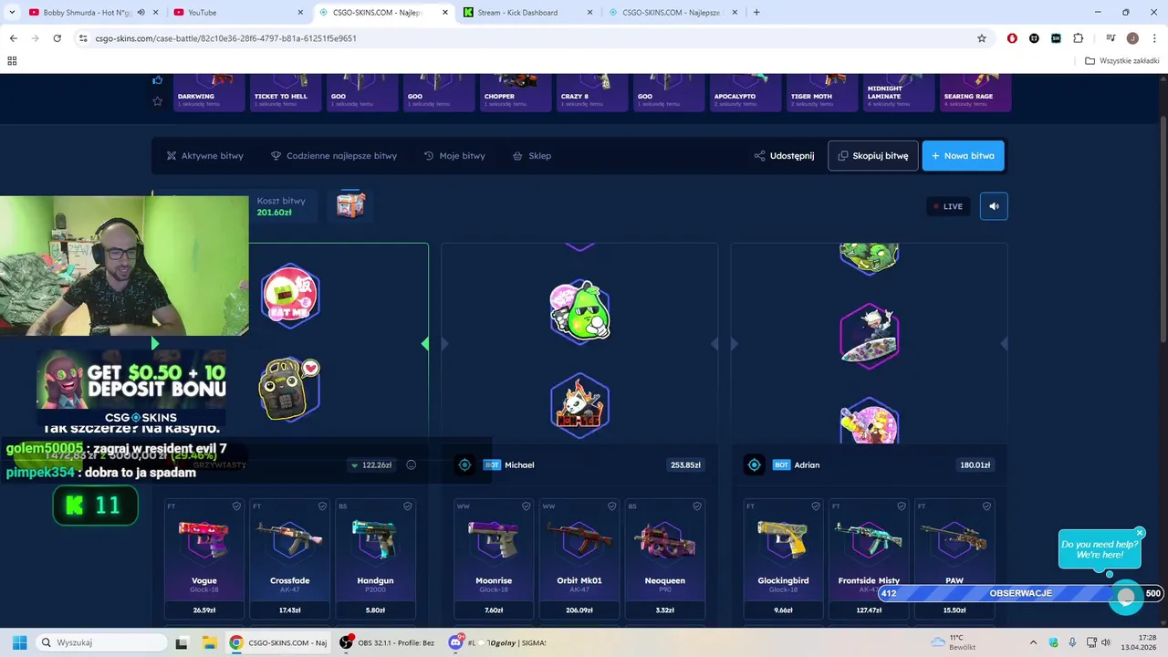The width and height of the screenshot is (1168, 657).
Task: Click shield icon on Crossfade card
Action: tap(322, 506)
